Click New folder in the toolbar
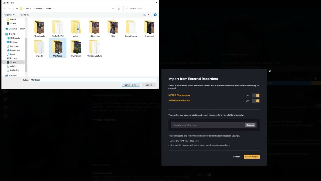321x181 pixels. click(x=24, y=15)
